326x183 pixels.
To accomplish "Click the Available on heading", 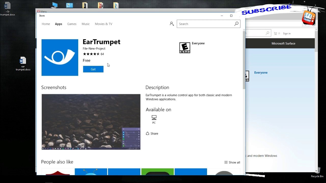I will point(158,110).
